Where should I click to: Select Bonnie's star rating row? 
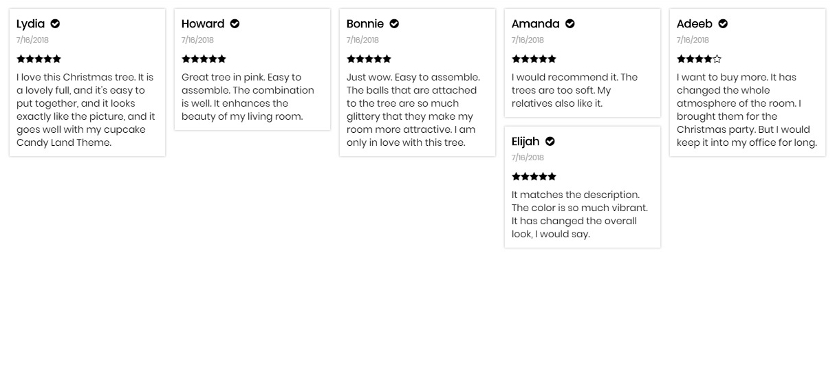369,59
